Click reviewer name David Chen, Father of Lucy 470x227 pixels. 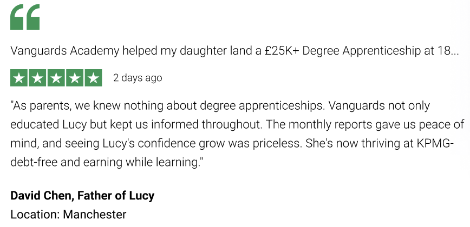click(82, 196)
